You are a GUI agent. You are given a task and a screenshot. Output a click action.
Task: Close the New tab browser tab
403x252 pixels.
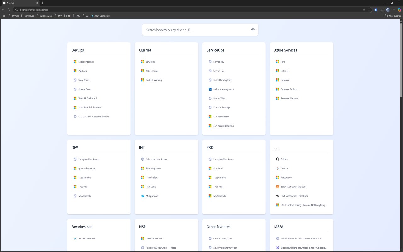pos(37,3)
